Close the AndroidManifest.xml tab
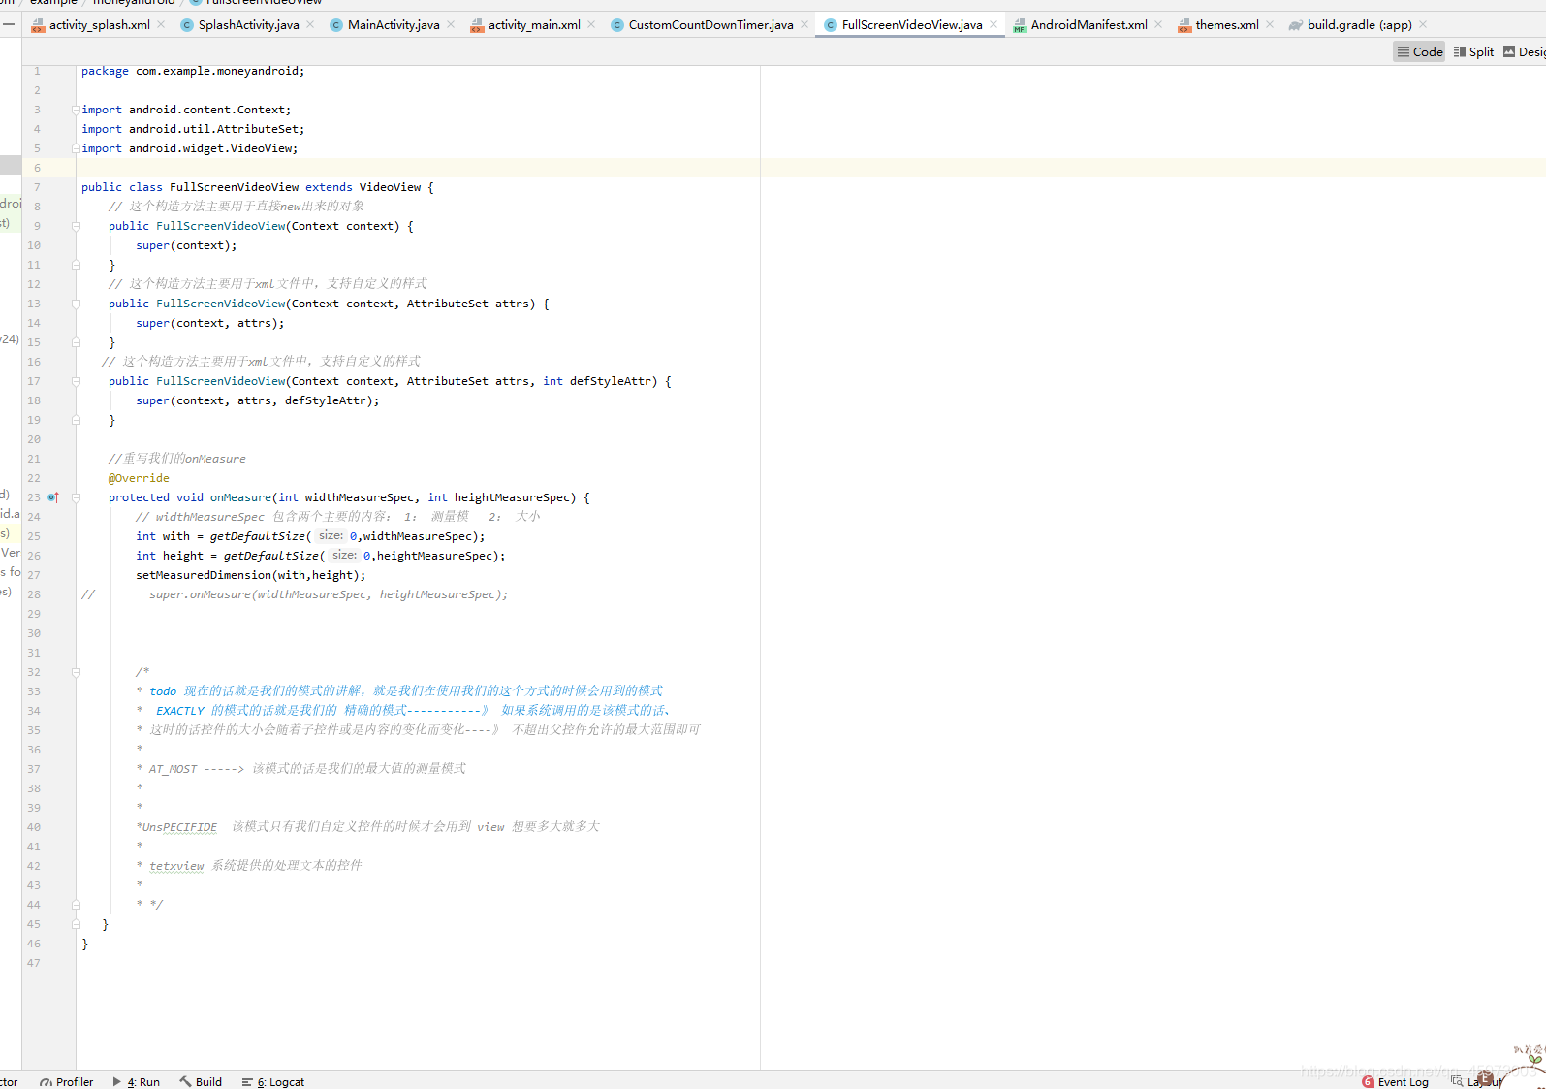Image resolution: width=1546 pixels, height=1089 pixels. click(x=1158, y=24)
